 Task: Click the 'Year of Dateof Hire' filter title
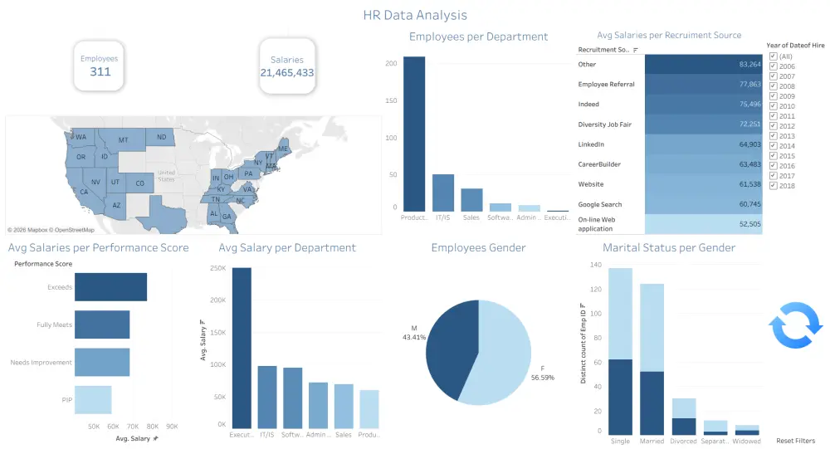(795, 46)
